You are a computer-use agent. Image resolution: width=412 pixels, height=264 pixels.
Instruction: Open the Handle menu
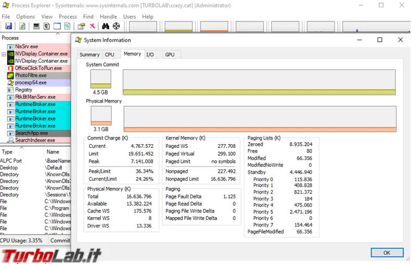pyautogui.click(x=108, y=17)
